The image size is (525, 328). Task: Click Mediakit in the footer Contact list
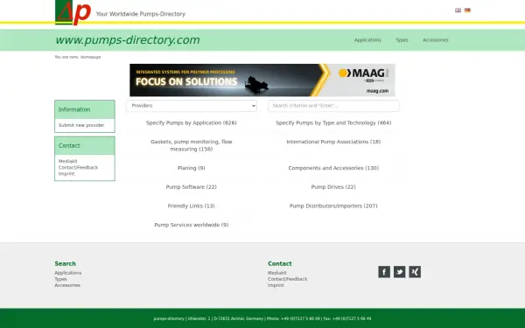[277, 273]
